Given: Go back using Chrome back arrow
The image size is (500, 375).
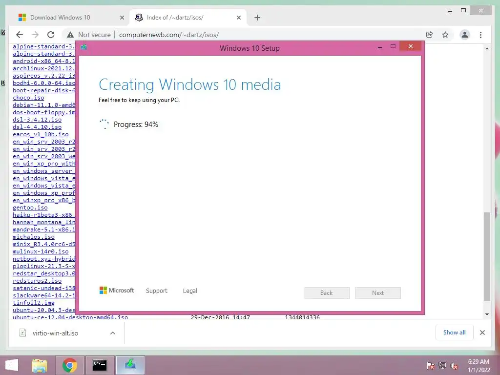Looking at the screenshot, I should pos(20,35).
